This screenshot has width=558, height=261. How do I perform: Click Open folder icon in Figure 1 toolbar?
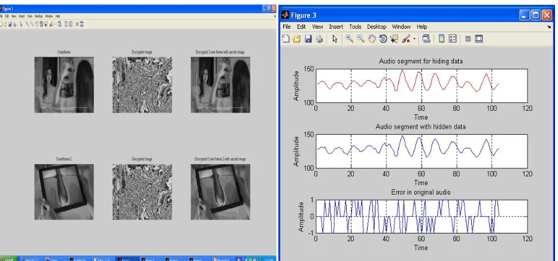tap(5, 24)
